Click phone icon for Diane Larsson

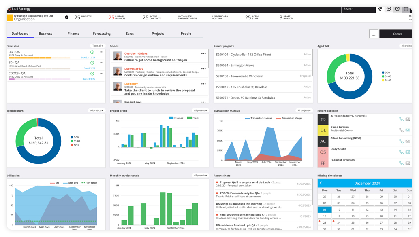[401, 130]
